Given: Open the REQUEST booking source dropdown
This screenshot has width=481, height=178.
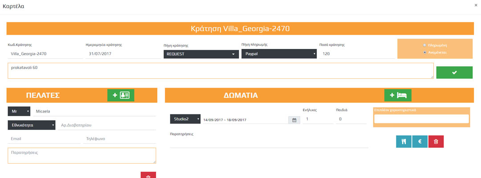Looking at the screenshot, I should click(x=200, y=54).
